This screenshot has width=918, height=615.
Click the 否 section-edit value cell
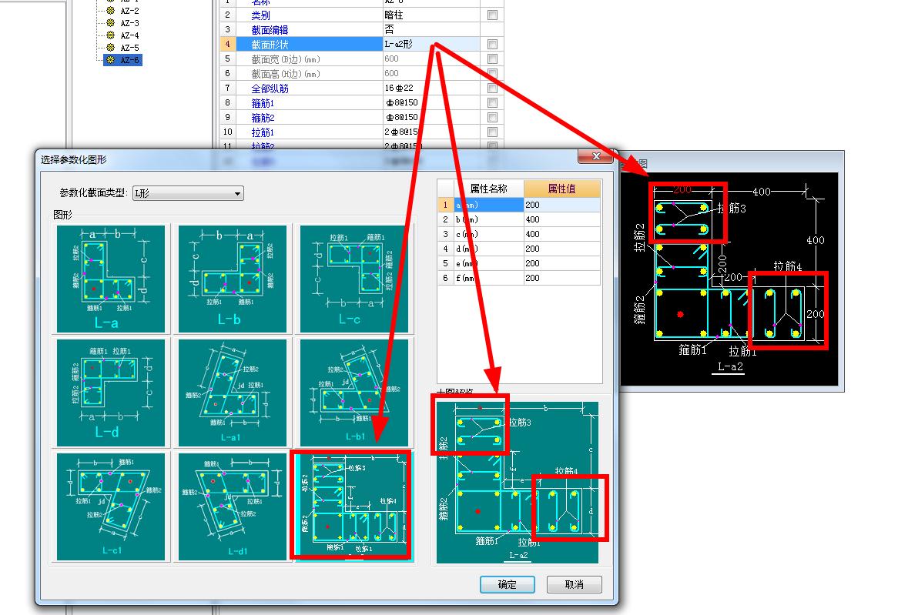[x=431, y=30]
